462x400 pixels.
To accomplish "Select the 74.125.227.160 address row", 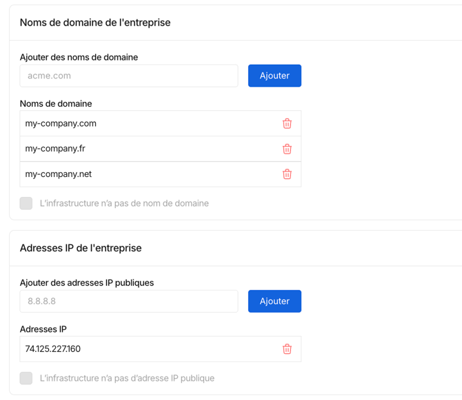I will 160,349.
